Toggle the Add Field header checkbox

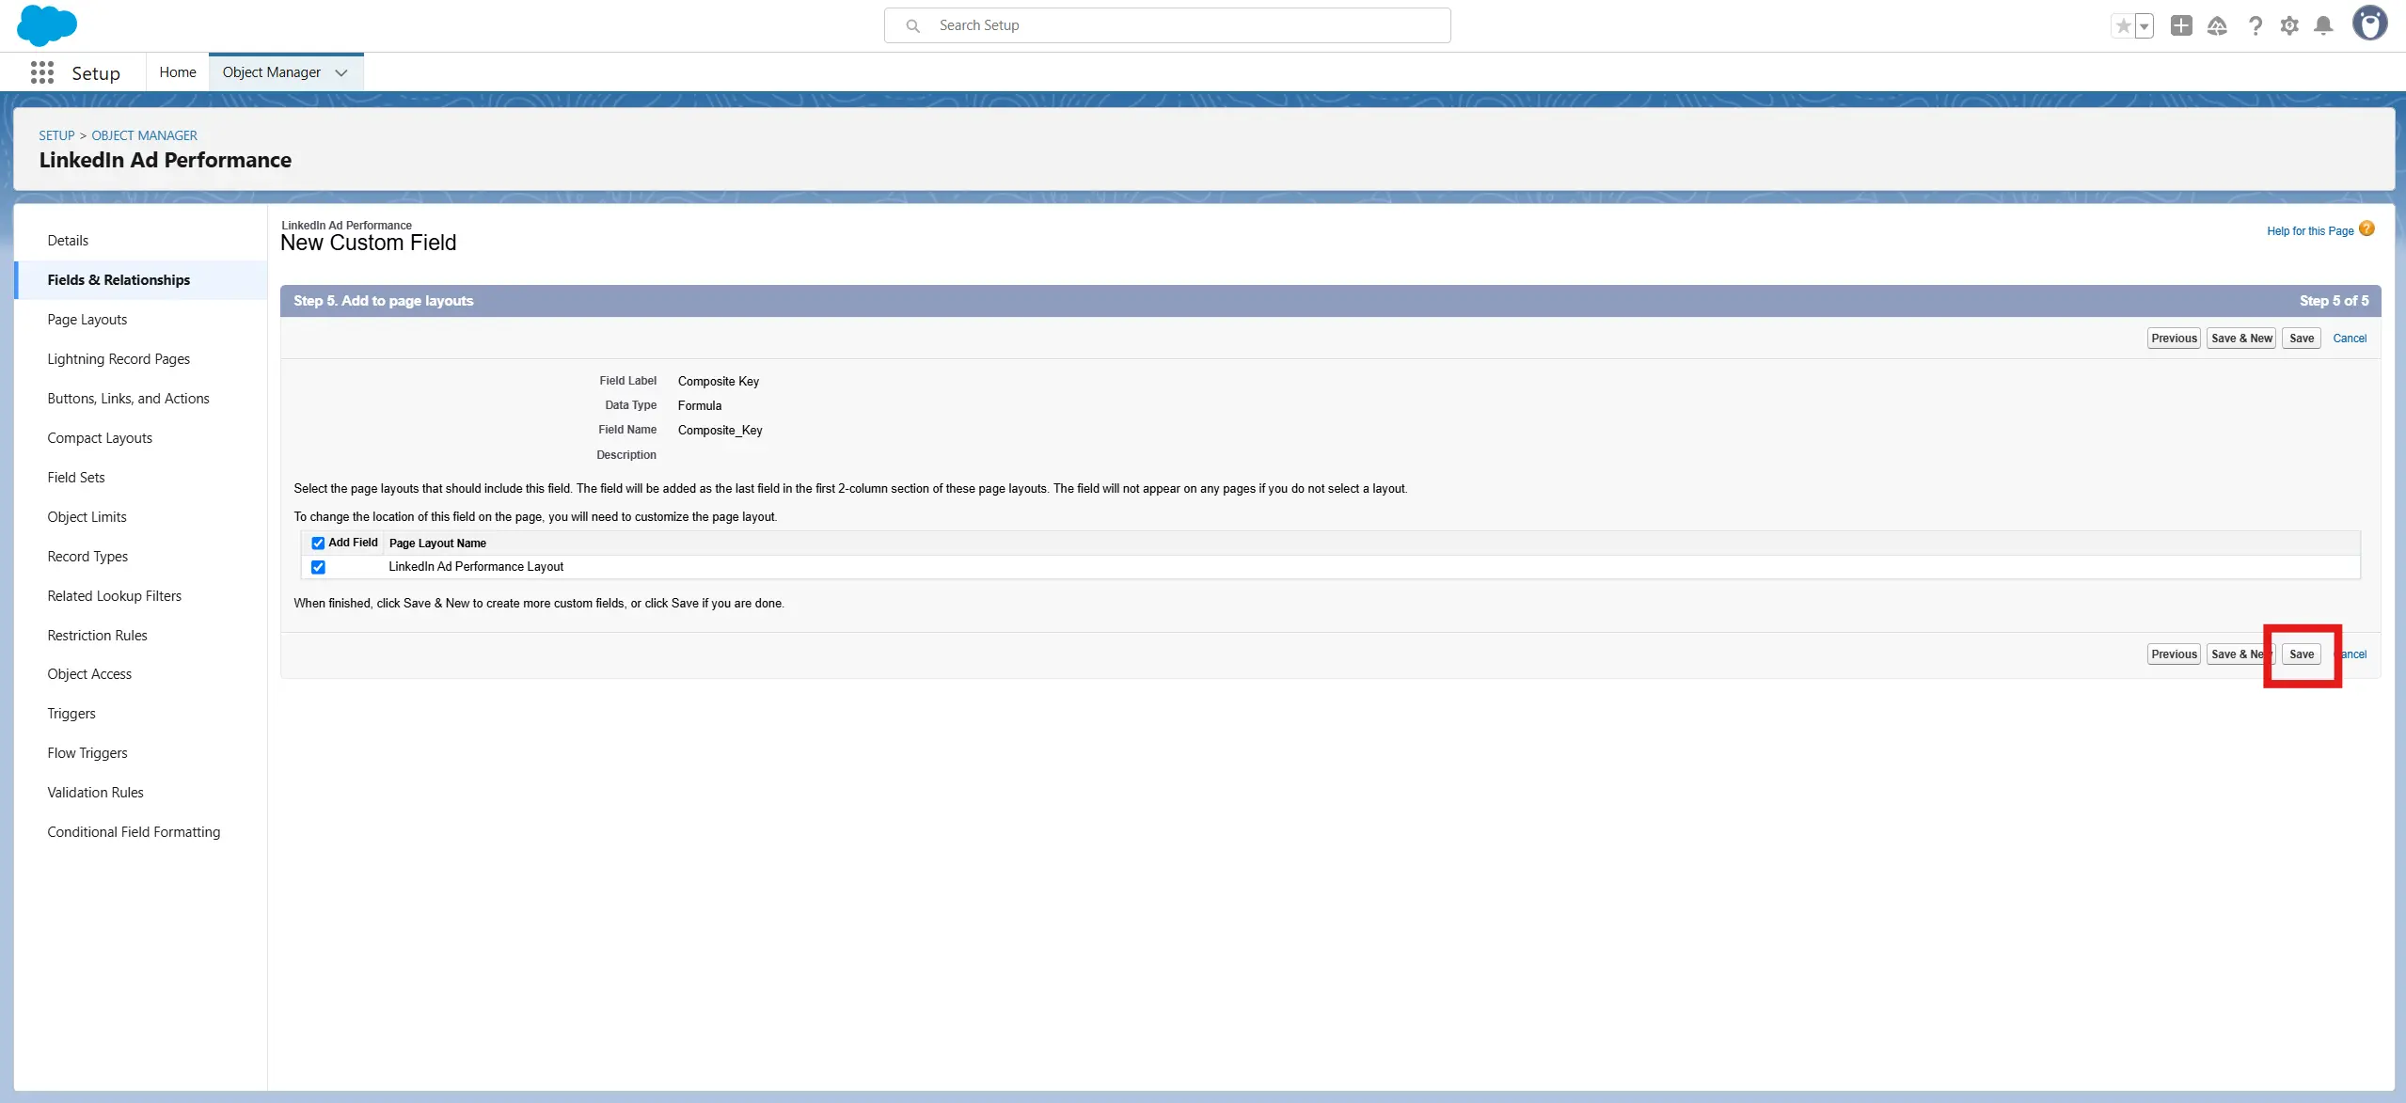318,543
